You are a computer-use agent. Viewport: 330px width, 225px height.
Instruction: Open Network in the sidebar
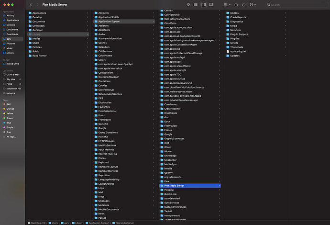coord(11,93)
